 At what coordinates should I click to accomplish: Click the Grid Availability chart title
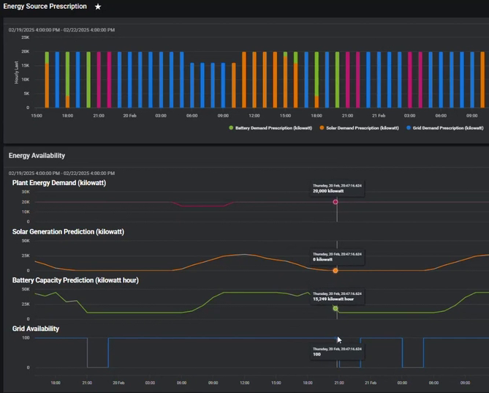click(36, 329)
